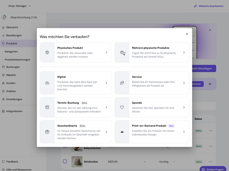Click the Service handshake icon

click(x=122, y=83)
